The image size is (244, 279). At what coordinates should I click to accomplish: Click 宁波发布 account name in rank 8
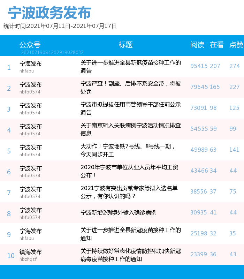(31, 210)
